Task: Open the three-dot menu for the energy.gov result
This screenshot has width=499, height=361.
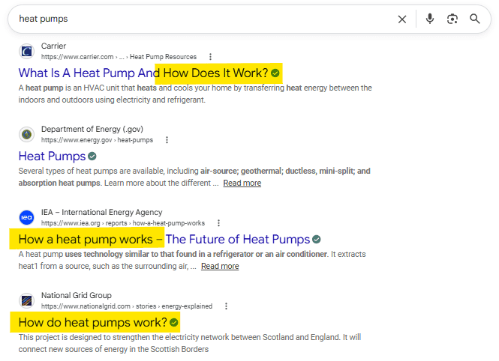Action: click(167, 140)
